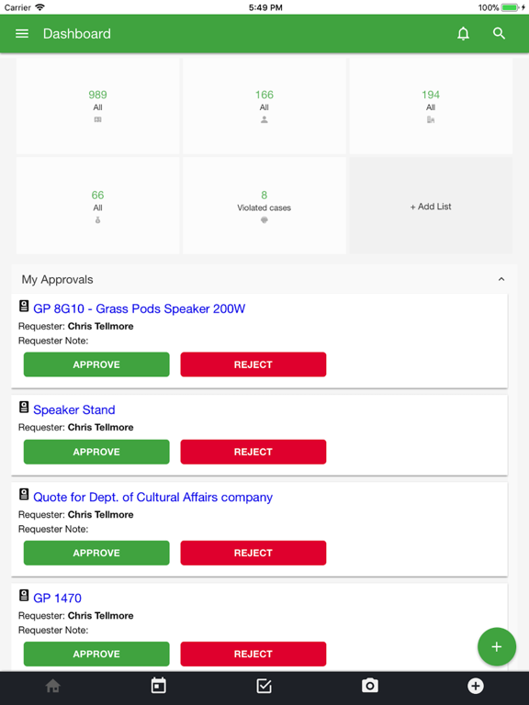Viewport: 529px width, 705px height.
Task: Approve the Speaker Stand request
Action: click(x=96, y=452)
